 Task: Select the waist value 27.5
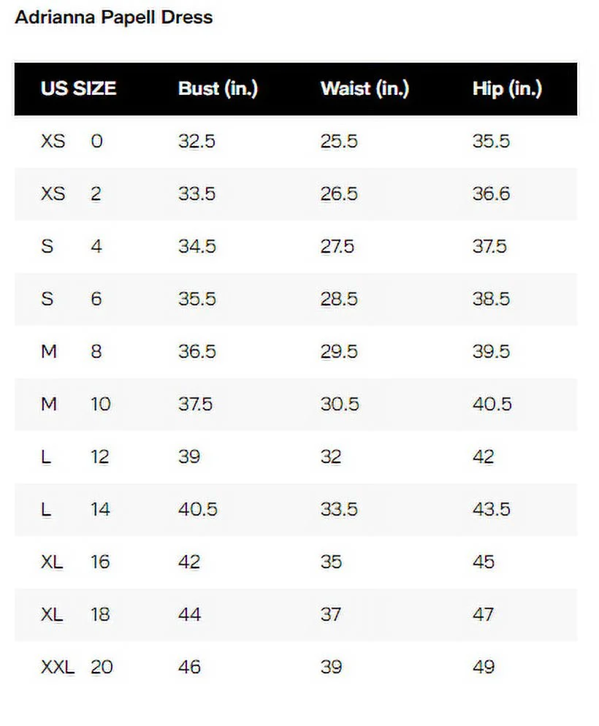tap(337, 246)
